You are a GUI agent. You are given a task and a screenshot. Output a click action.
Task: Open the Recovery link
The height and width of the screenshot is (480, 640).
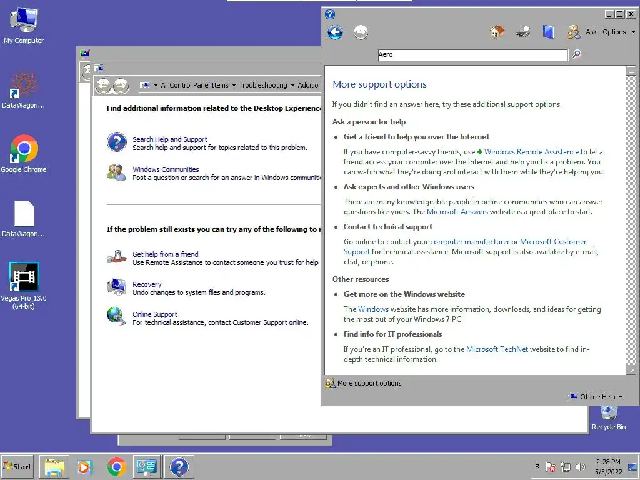pyautogui.click(x=147, y=284)
